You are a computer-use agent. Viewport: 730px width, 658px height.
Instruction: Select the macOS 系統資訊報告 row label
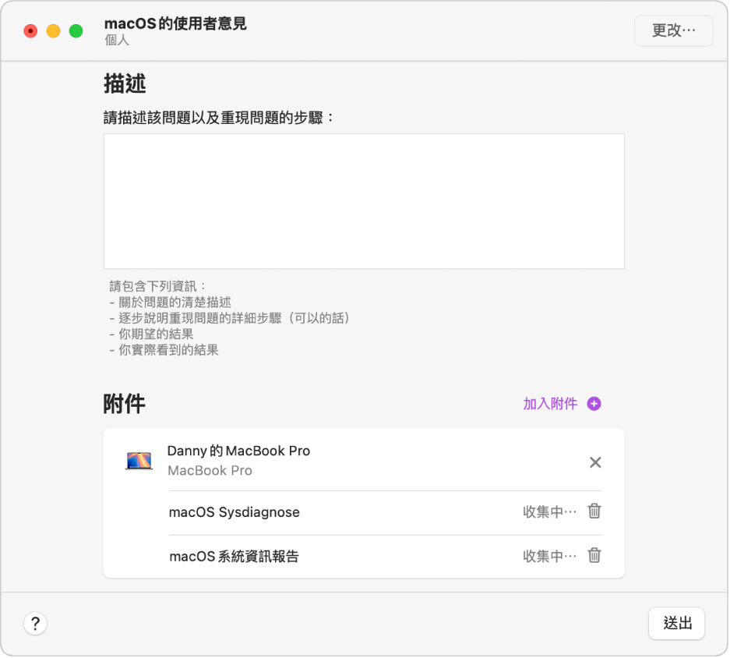234,557
